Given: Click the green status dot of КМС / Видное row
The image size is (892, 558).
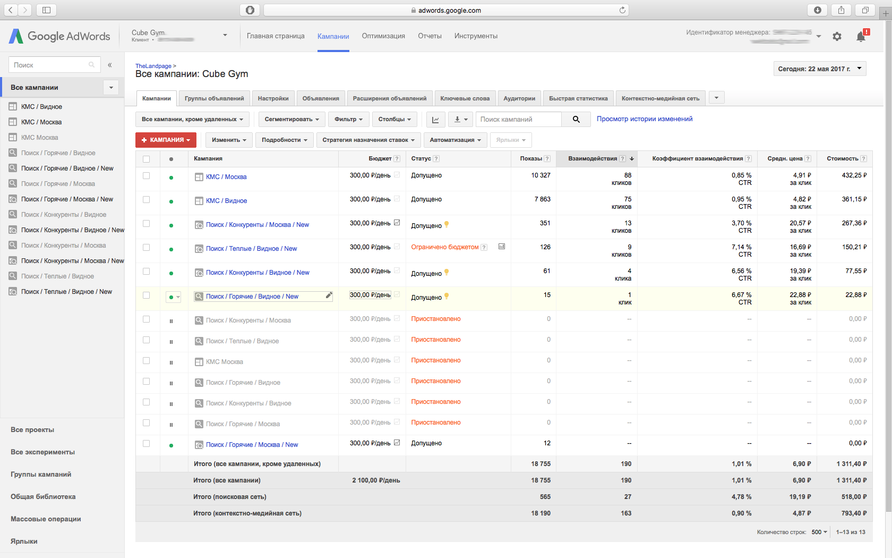Looking at the screenshot, I should (171, 201).
